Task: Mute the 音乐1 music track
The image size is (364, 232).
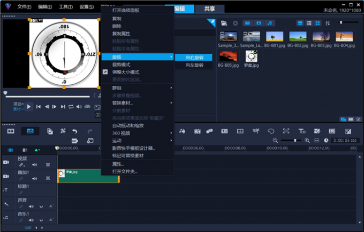Action: [x=31, y=220]
